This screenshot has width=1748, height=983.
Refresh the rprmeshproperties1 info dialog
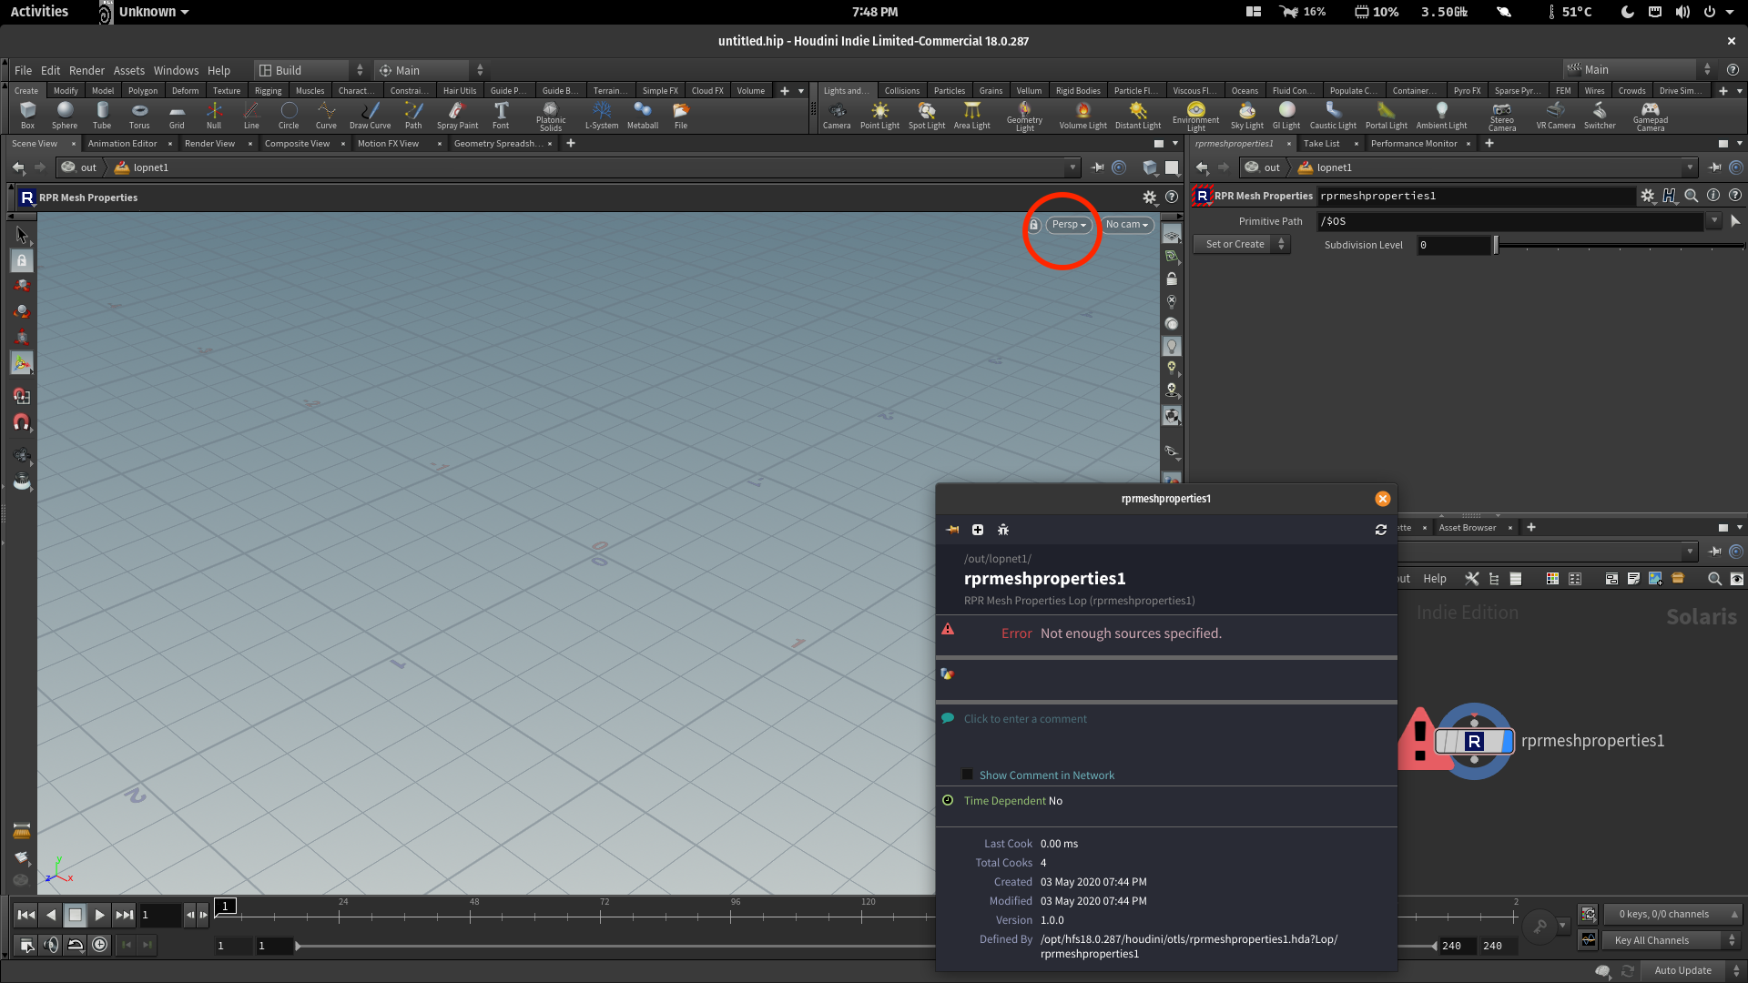[1381, 529]
